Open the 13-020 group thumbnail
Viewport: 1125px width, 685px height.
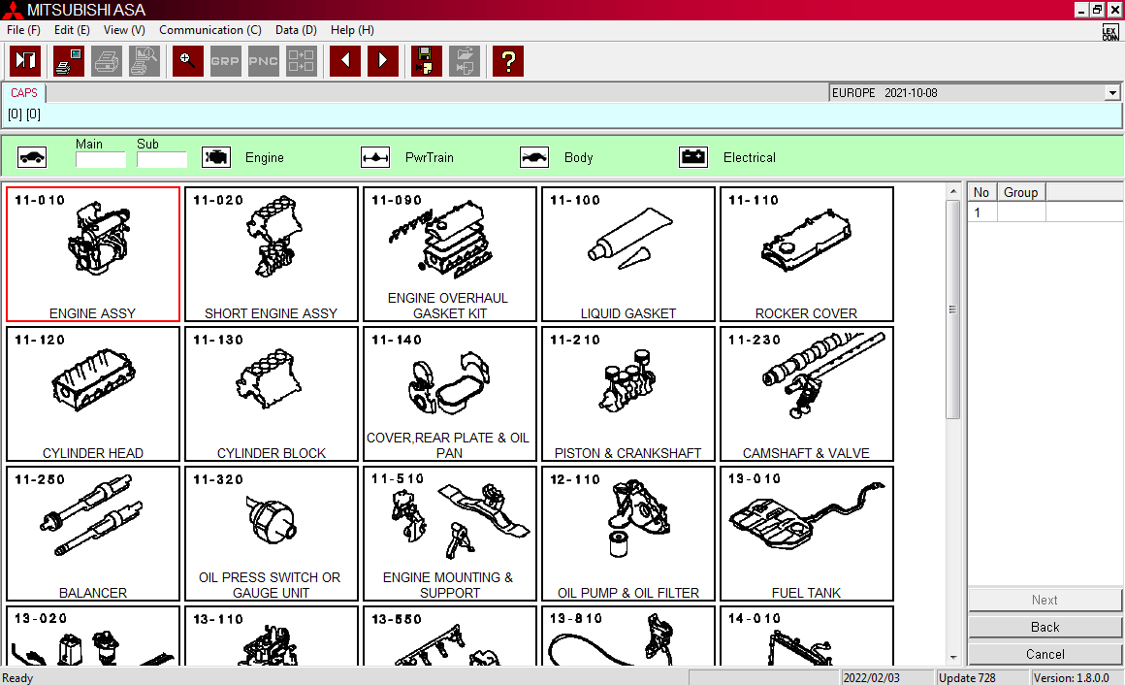click(92, 636)
